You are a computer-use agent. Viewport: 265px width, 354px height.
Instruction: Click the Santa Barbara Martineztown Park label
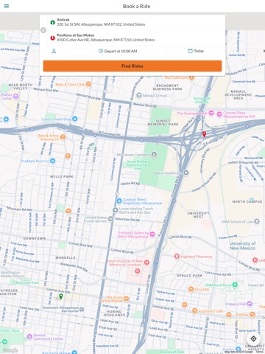tap(138, 165)
